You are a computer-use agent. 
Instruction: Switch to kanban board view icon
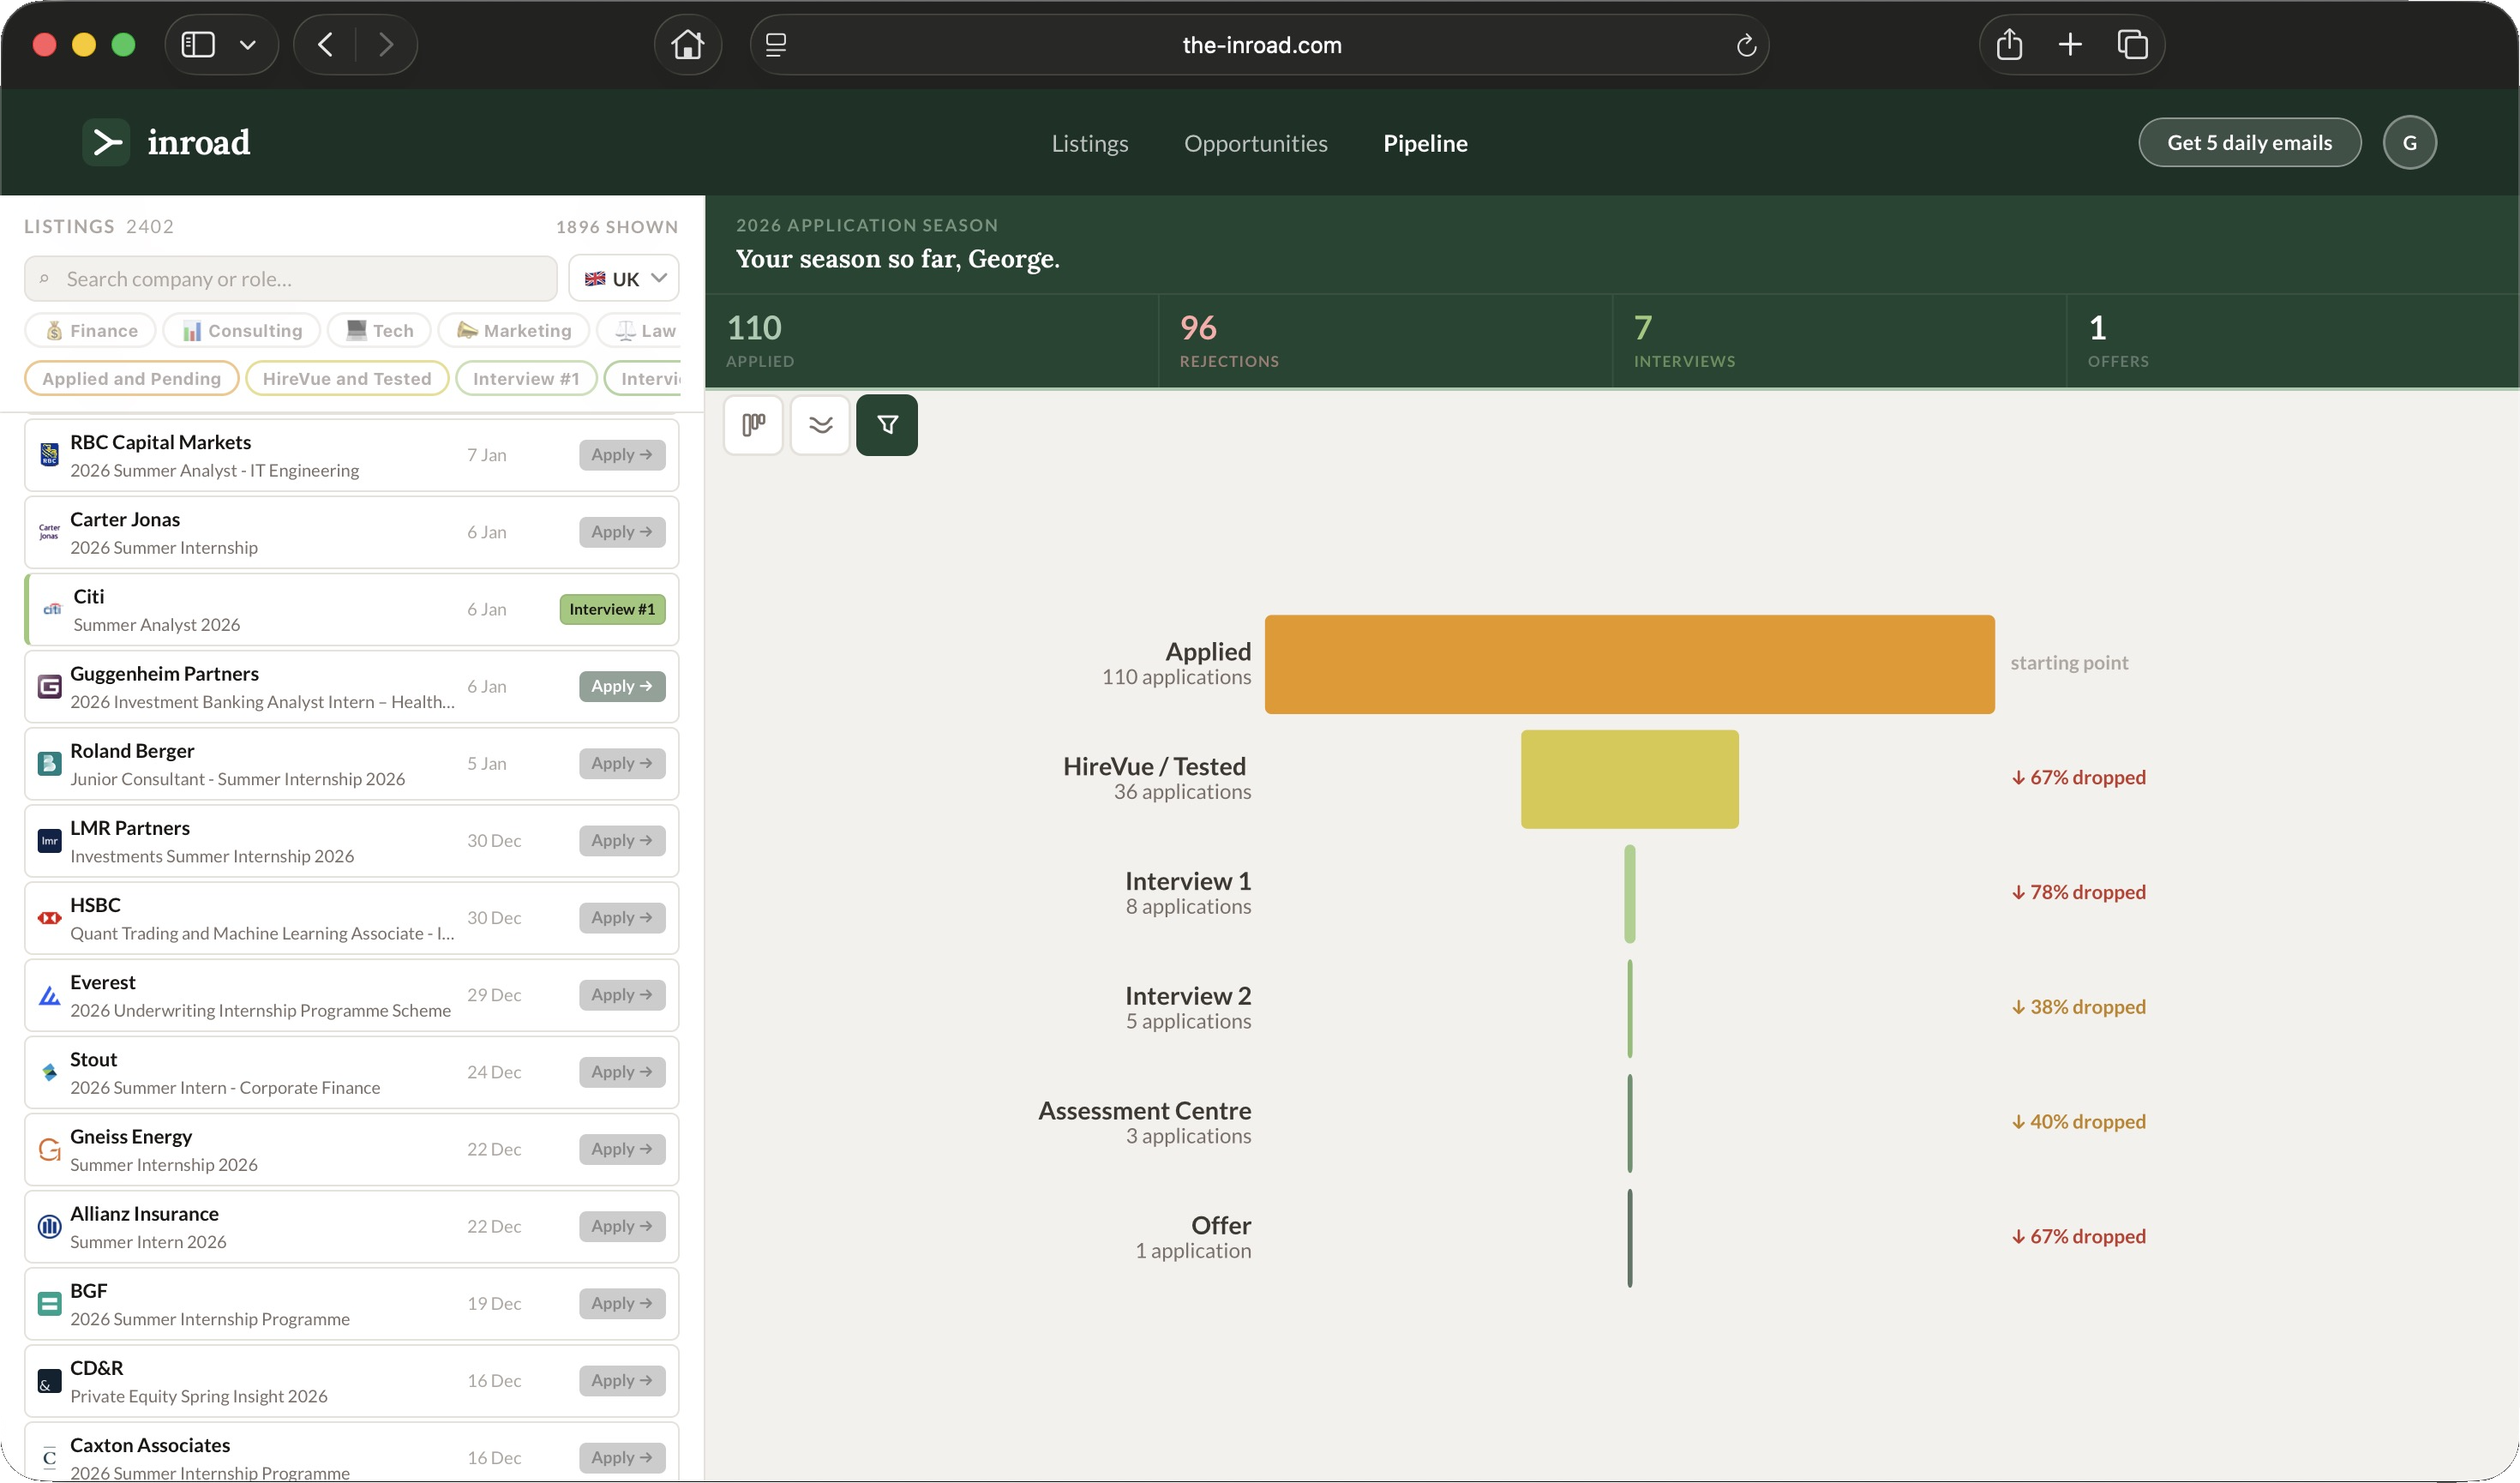(x=753, y=425)
